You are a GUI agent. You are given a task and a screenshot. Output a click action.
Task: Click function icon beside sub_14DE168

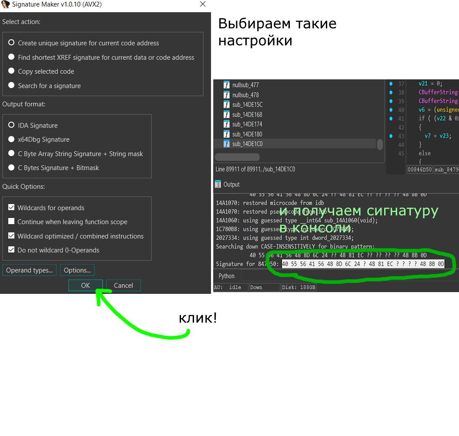[x=226, y=114]
